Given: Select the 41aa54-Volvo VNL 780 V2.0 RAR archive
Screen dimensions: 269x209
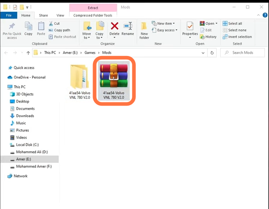Looking at the screenshot, I should tap(114, 81).
